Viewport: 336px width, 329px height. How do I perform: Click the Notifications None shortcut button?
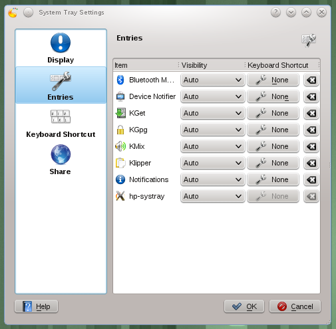[x=273, y=179]
